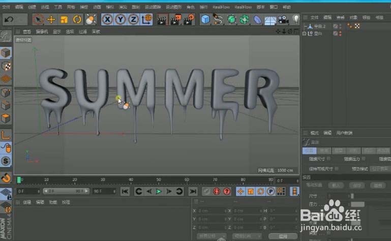391x241 pixels.
Task: Click the Undo arrow icon
Action: [x=9, y=19]
